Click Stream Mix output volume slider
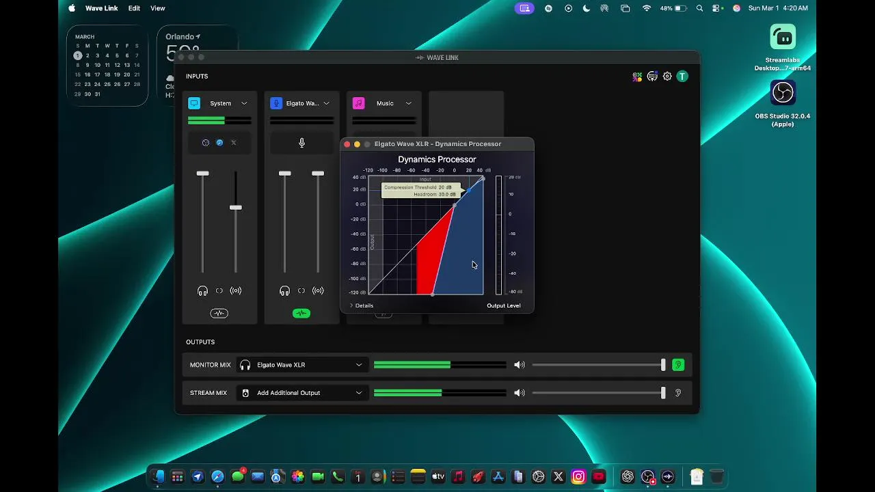 click(599, 393)
